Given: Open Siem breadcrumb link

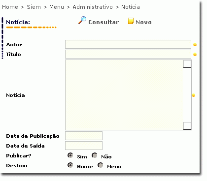Looking at the screenshot, I should coord(34,7).
